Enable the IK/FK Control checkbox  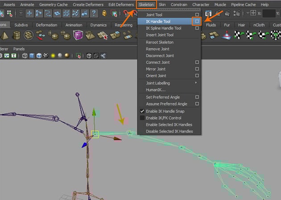142,118
